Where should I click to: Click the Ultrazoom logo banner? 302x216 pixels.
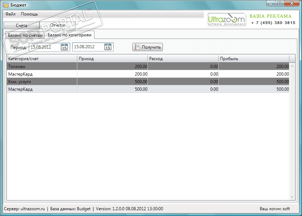tap(226, 19)
